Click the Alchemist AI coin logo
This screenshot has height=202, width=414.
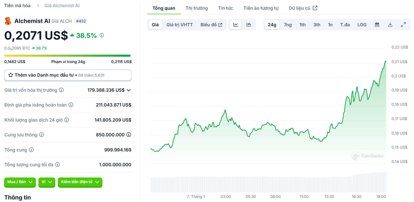click(8, 21)
